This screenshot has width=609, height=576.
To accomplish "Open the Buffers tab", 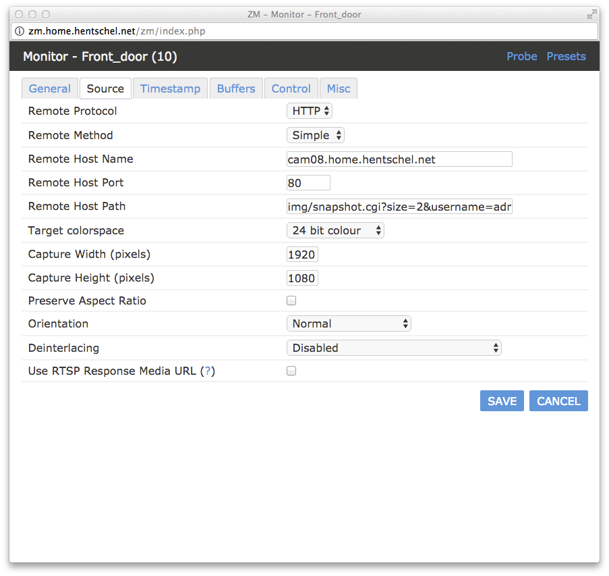I will coord(236,88).
